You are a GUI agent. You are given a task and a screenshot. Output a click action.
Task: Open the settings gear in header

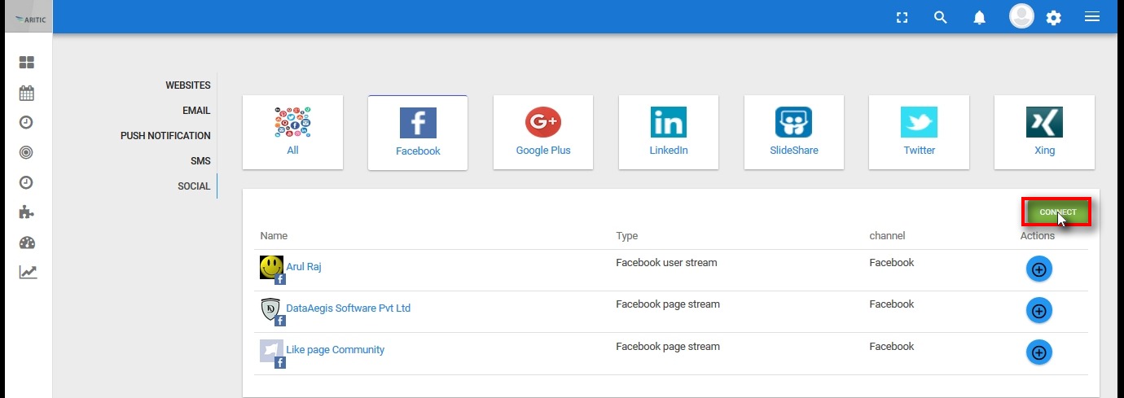[1054, 18]
